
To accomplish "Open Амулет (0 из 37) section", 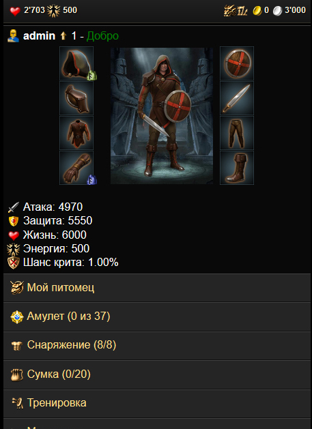I will click(157, 317).
